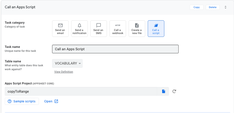Select the Call a script category
This screenshot has height=113, width=234.
click(156, 29)
